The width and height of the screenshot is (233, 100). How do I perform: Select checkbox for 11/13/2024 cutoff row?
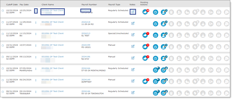[3, 34]
